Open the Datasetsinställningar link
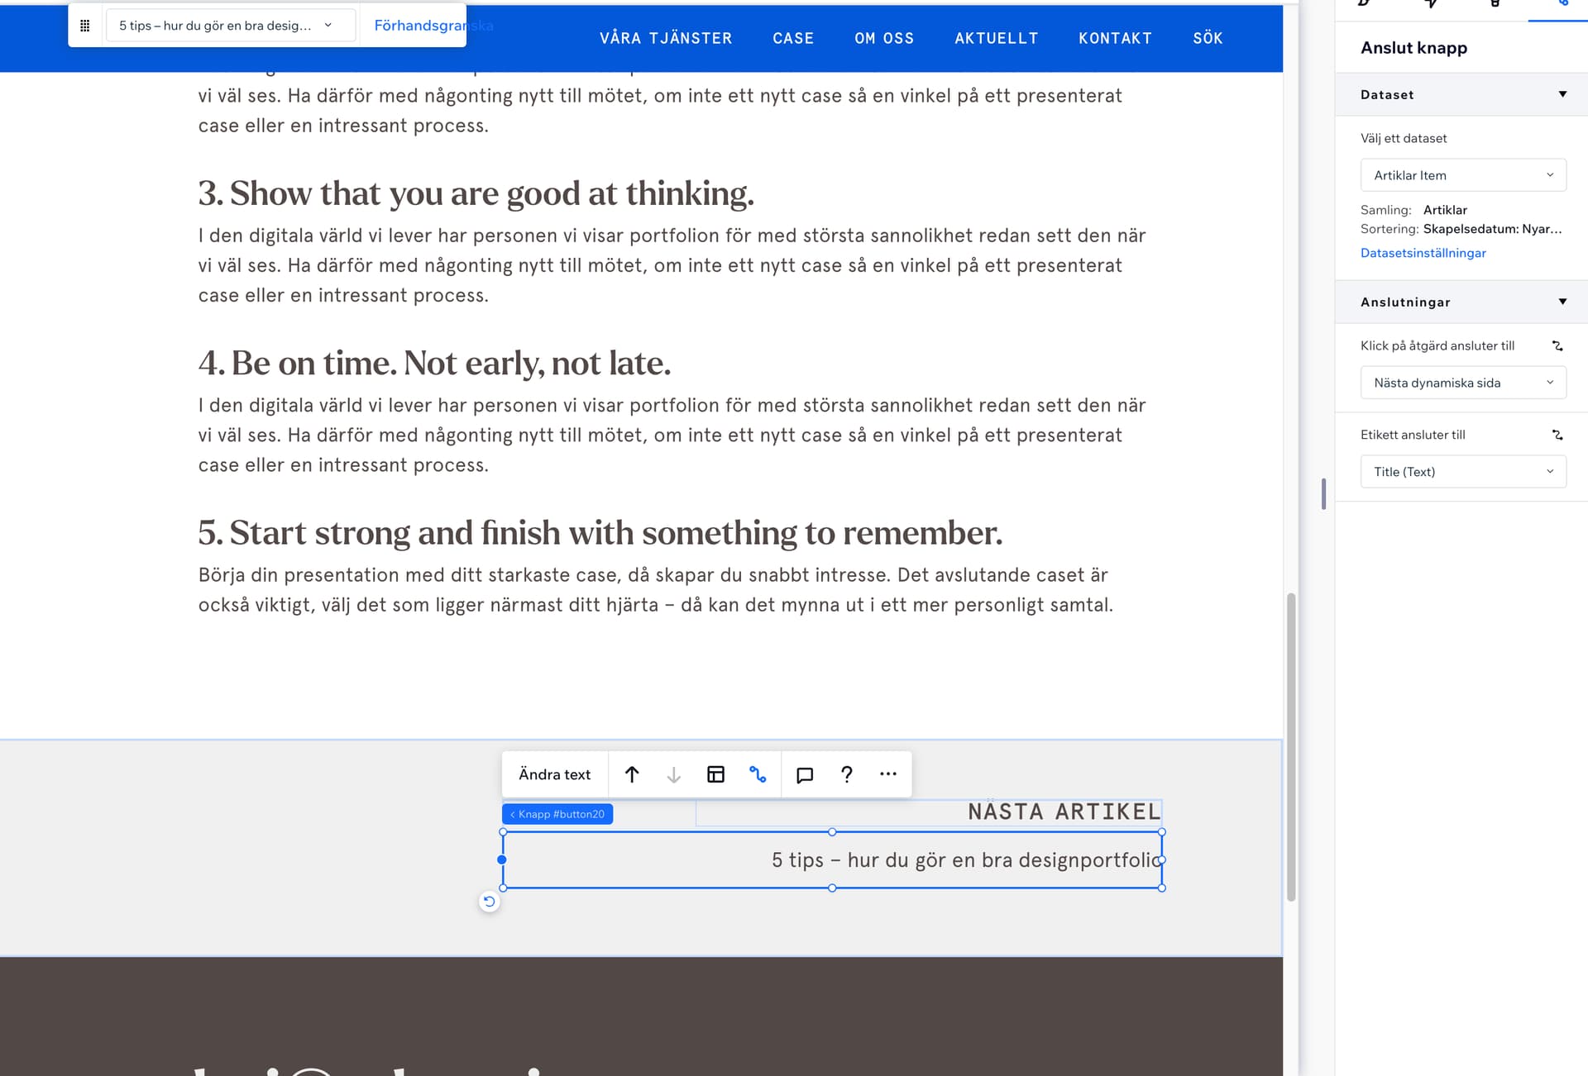The width and height of the screenshot is (1588, 1076). 1423,253
